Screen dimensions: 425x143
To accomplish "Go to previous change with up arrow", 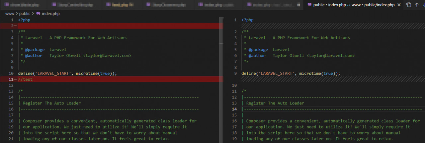I will pyautogui.click(x=417, y=5).
